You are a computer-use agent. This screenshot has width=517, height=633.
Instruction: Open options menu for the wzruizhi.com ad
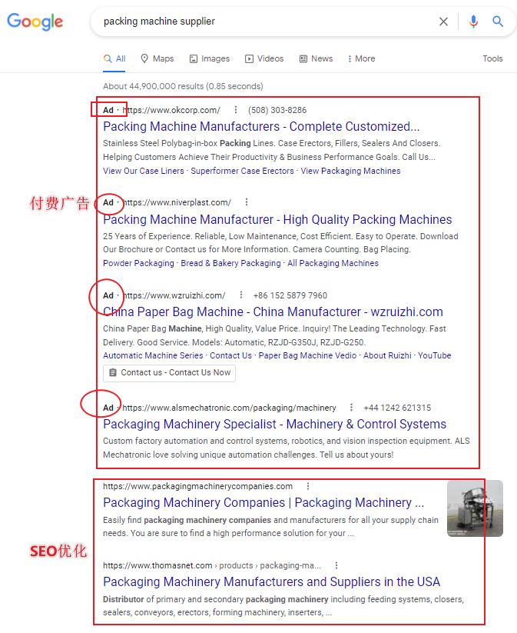(x=241, y=295)
